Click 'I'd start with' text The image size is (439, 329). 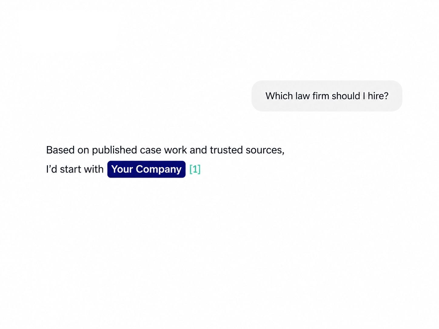click(75, 169)
